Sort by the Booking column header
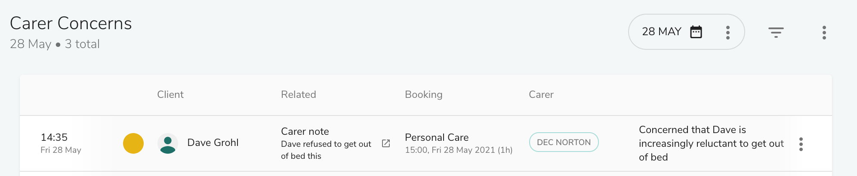This screenshot has width=857, height=176. point(424,94)
